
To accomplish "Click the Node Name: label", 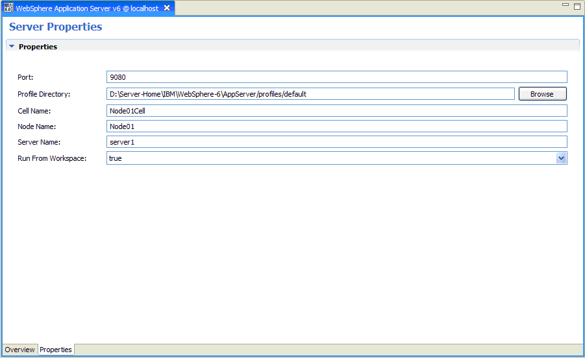I will pos(36,126).
